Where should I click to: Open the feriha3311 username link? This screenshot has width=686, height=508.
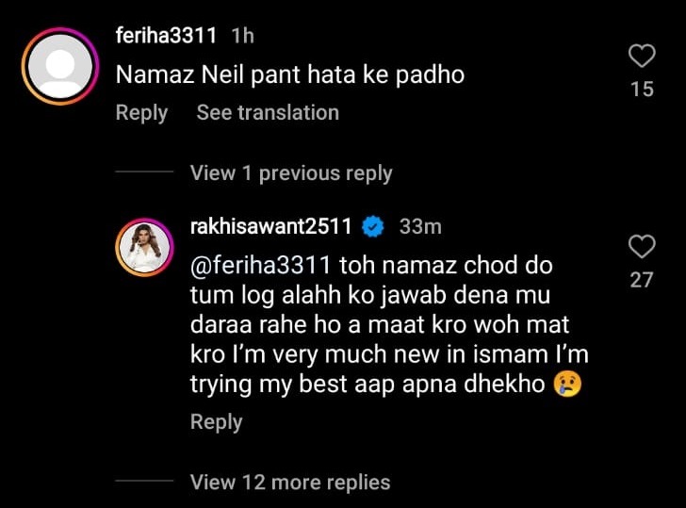click(x=167, y=36)
